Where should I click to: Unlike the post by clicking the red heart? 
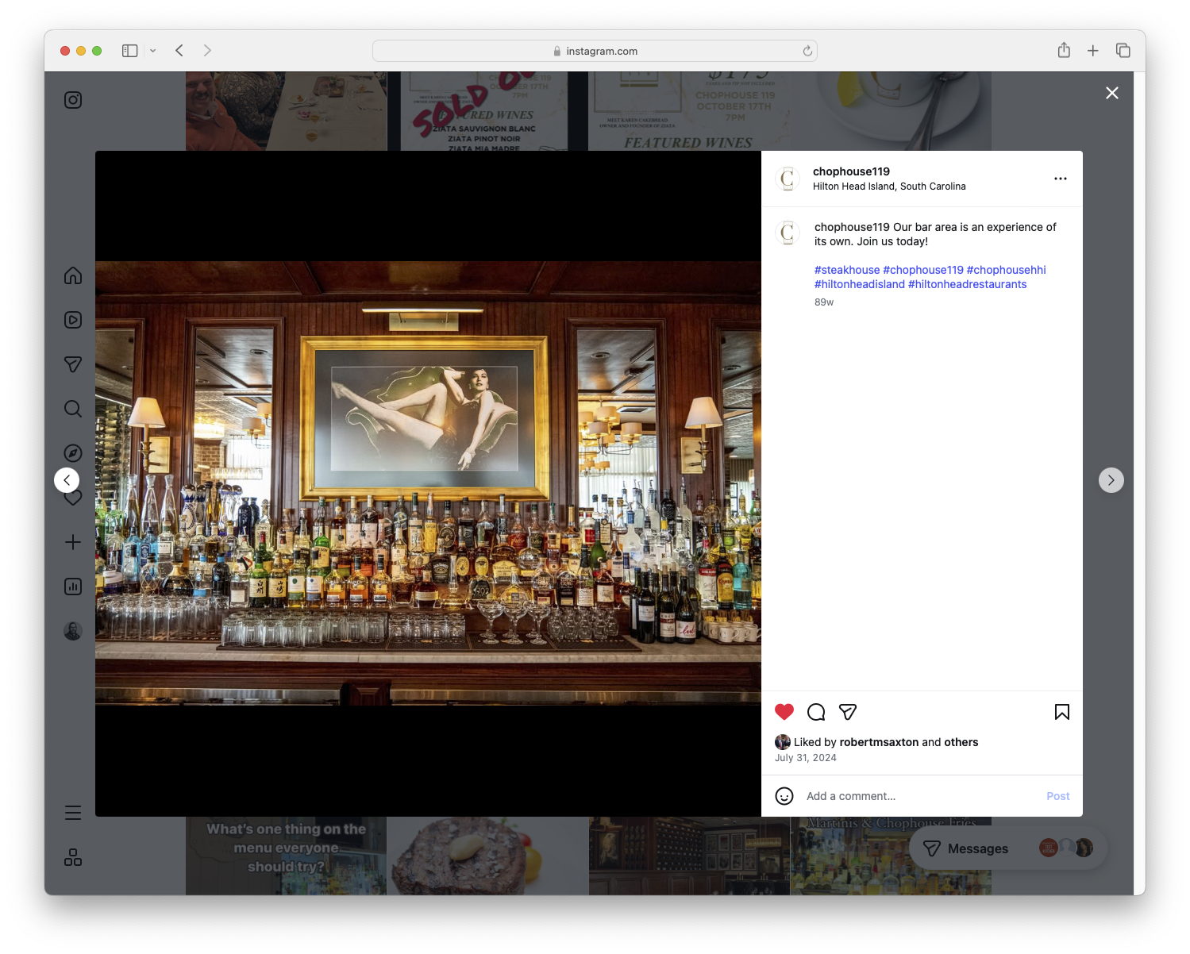[x=784, y=711]
